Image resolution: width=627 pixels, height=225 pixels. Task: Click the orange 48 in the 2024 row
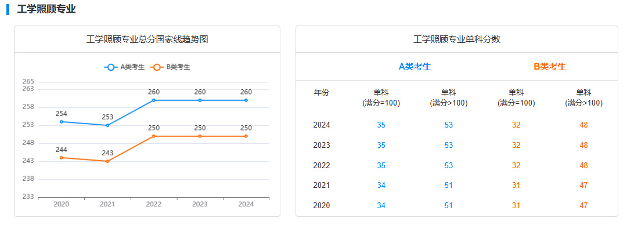pyautogui.click(x=584, y=125)
